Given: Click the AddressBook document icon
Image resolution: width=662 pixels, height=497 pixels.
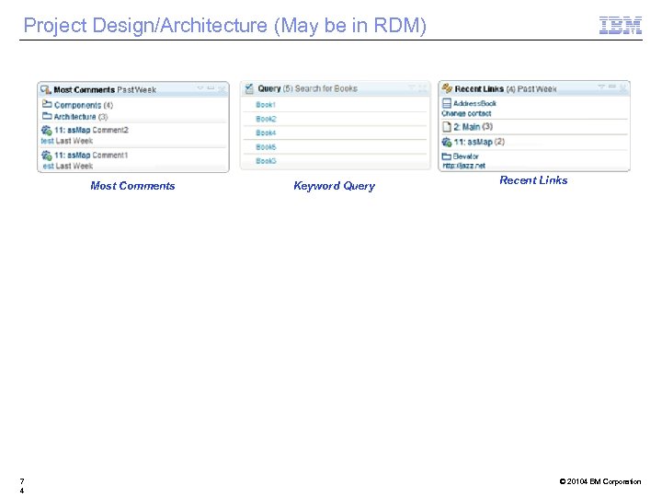Looking at the screenshot, I should click(447, 103).
